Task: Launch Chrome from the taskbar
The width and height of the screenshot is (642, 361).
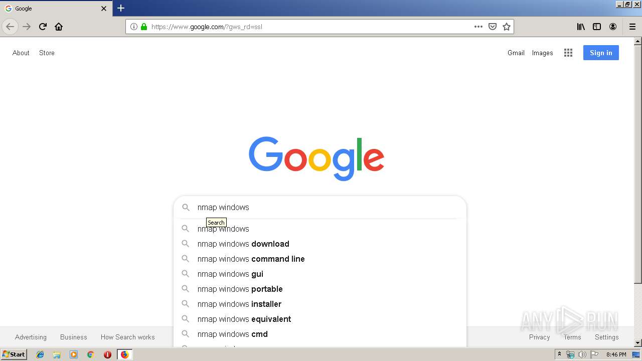Action: 90,354
